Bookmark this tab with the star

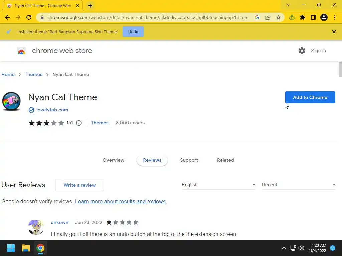coord(278,17)
